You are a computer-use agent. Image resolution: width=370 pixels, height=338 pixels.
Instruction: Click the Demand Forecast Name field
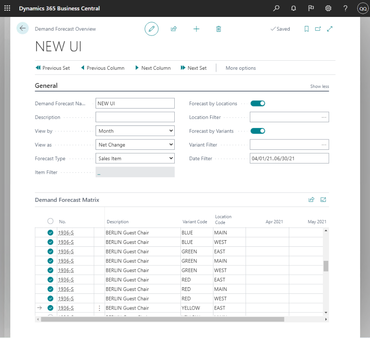135,104
